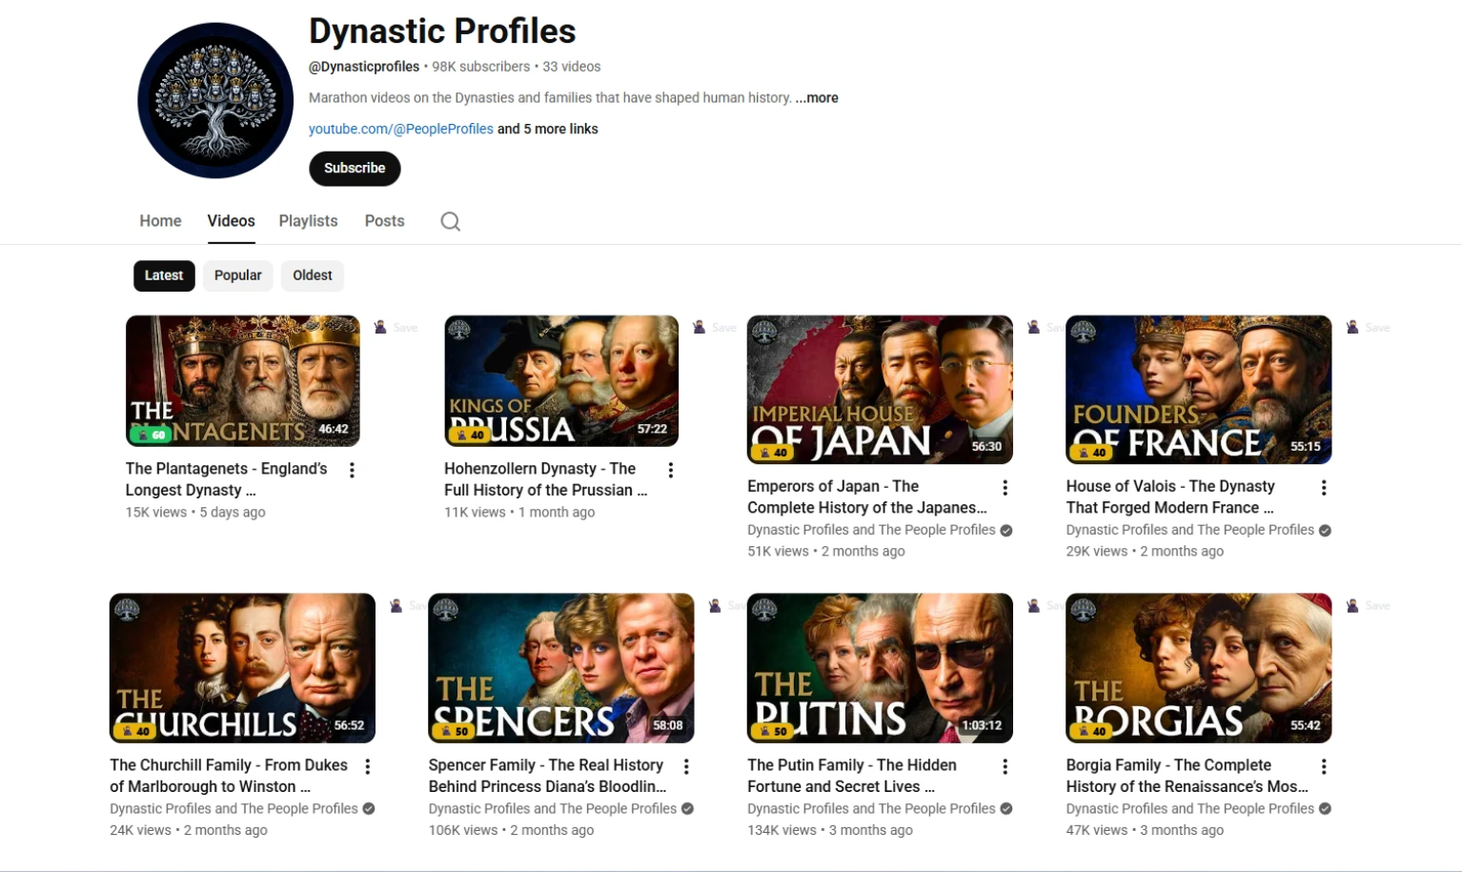Click verified badge under Emperors of Japan video
The image size is (1462, 872).
pyautogui.click(x=1006, y=530)
